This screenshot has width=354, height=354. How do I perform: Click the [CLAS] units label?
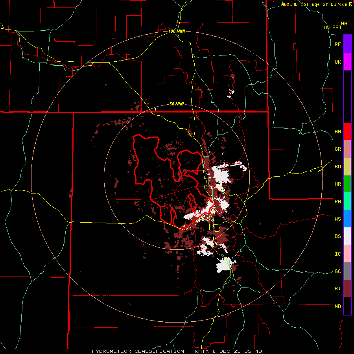[x=332, y=27]
